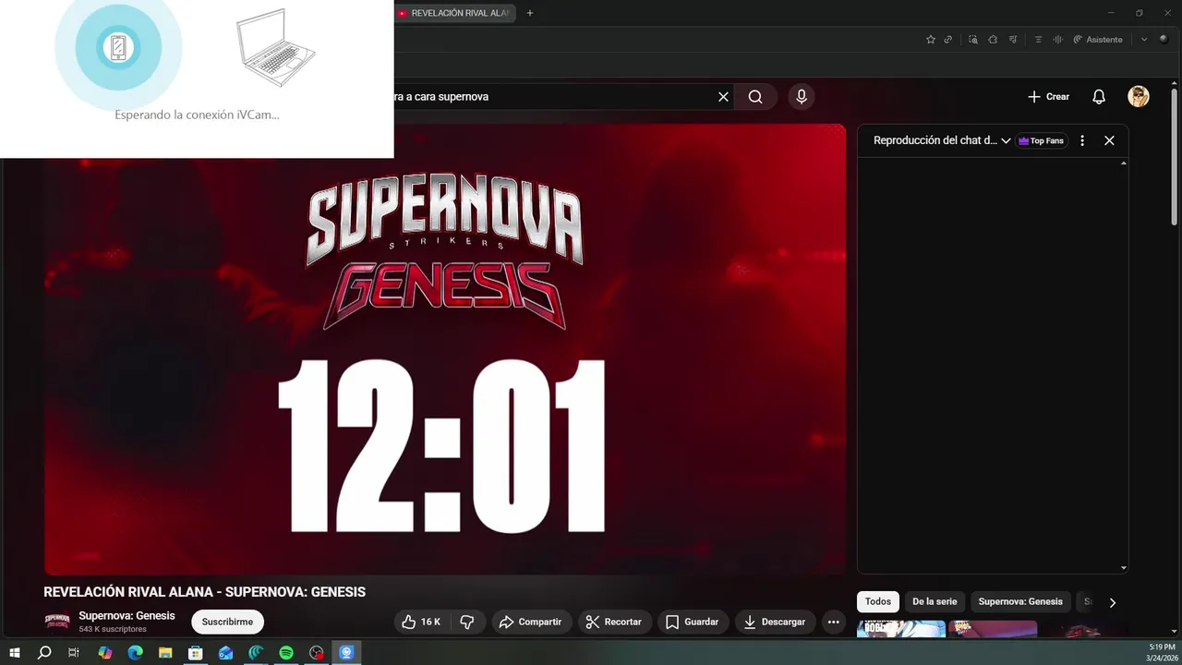Open the browser extensions puzzle icon

pyautogui.click(x=993, y=40)
